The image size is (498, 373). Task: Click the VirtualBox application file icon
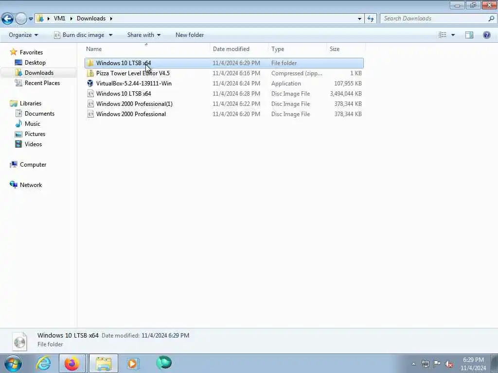pyautogui.click(x=90, y=84)
